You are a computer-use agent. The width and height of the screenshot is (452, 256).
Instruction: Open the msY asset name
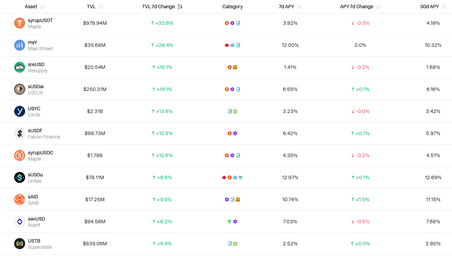coord(33,42)
